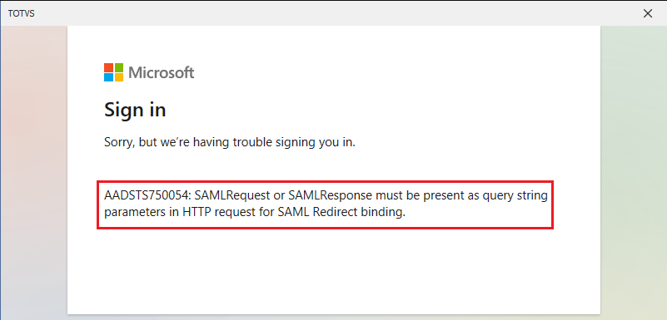Click the yellow square of Microsoft logo

click(119, 77)
